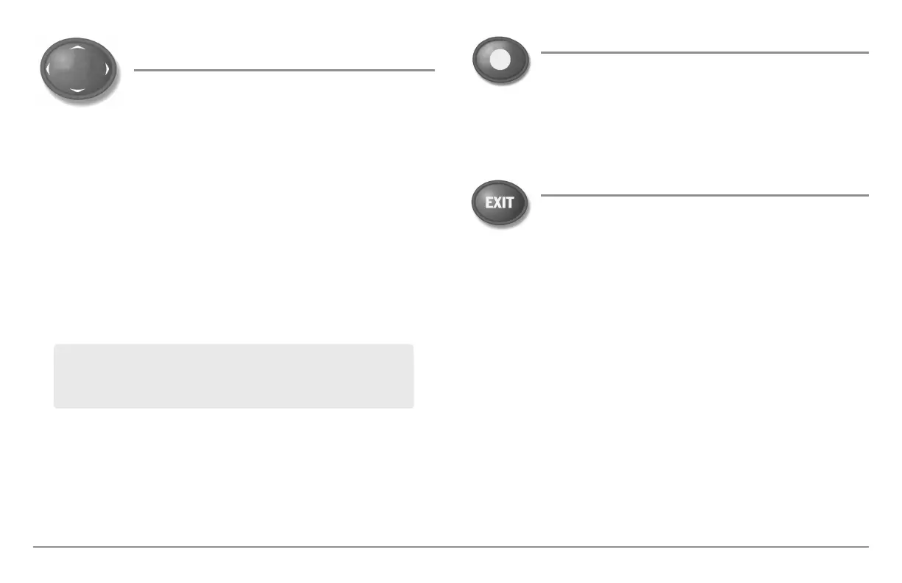Click the heading rule beside the 4-way cursor key
Viewport: 902px width, 583px height.
tap(284, 70)
